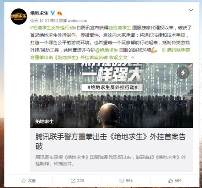
Task: Open the 绝地求生 account name
Action: 39,13
